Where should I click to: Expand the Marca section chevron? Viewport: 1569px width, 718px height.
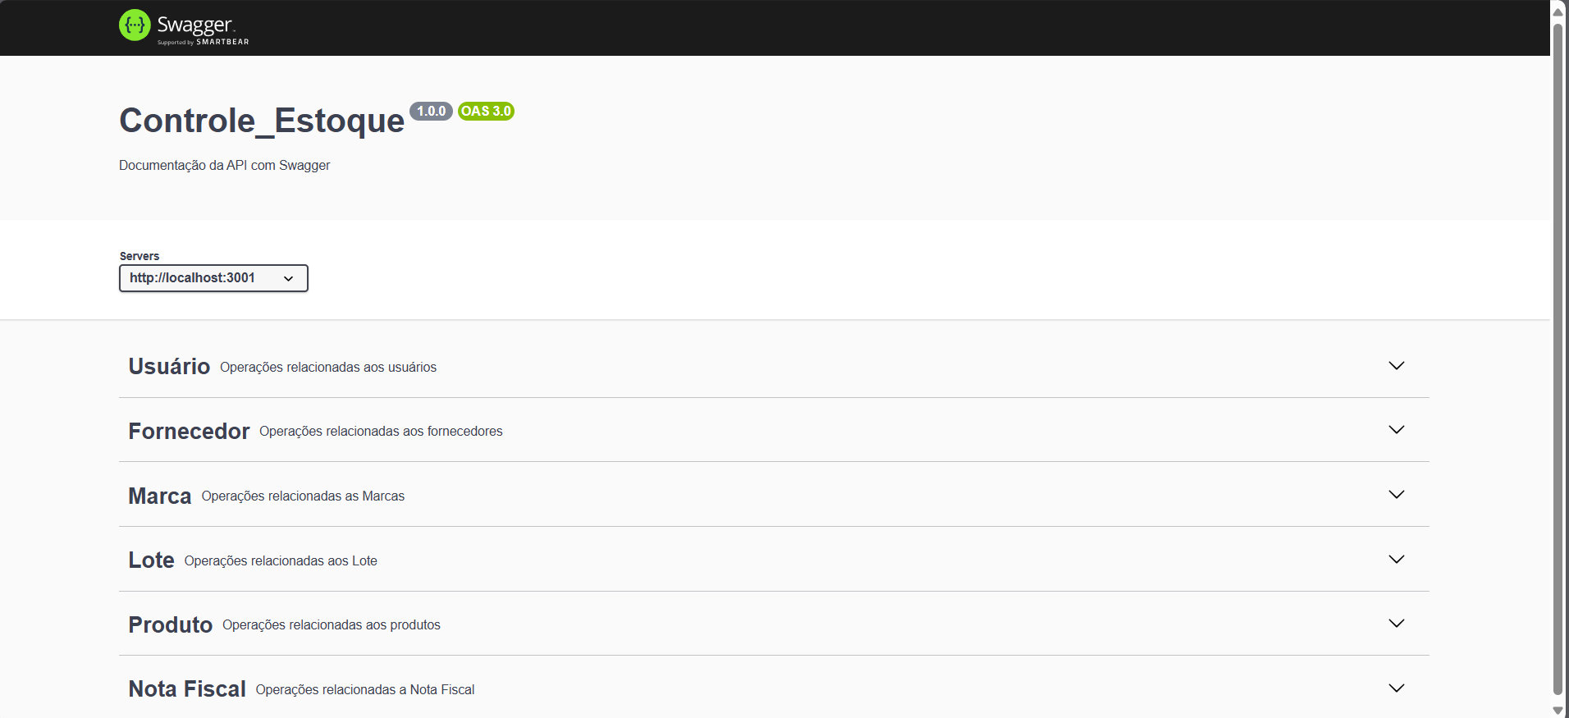click(1396, 495)
